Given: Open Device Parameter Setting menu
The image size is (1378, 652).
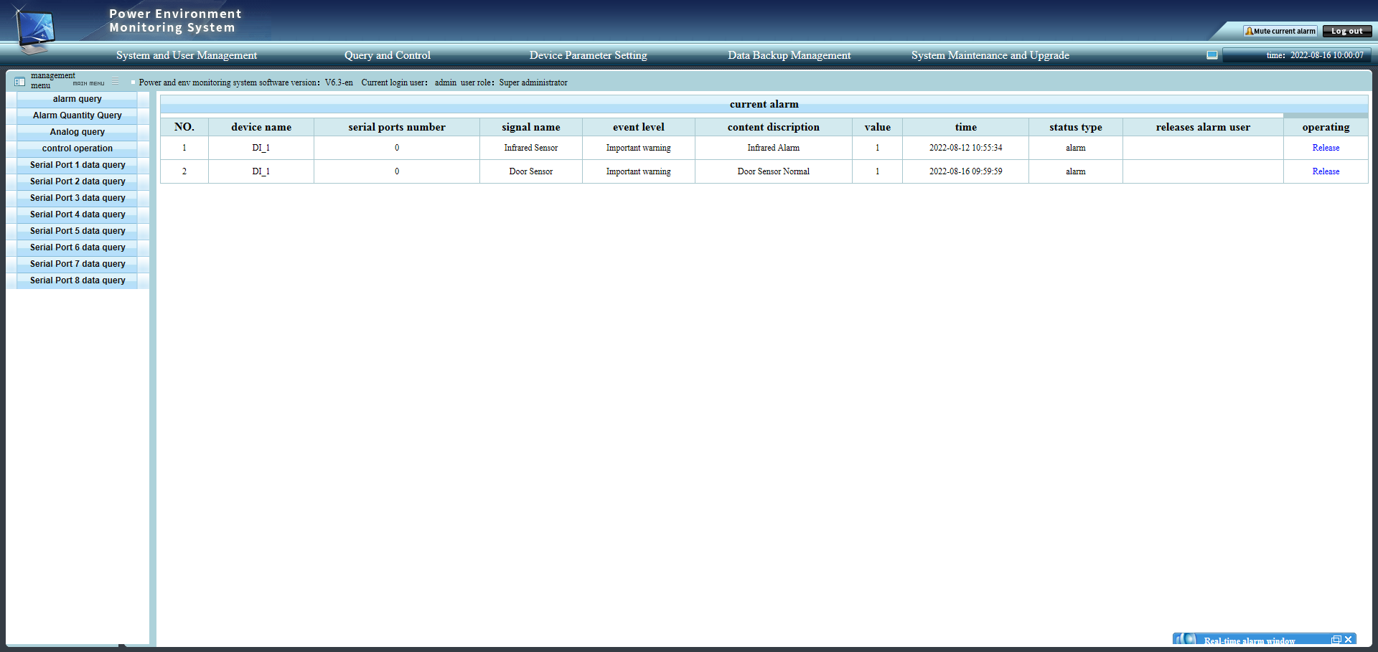Looking at the screenshot, I should tap(588, 55).
